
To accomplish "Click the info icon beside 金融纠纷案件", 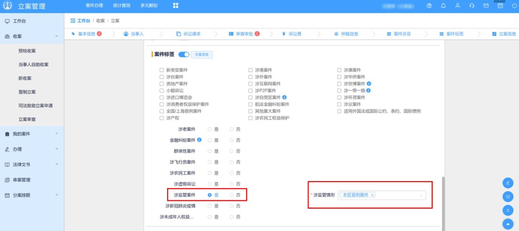I will 199,140.
